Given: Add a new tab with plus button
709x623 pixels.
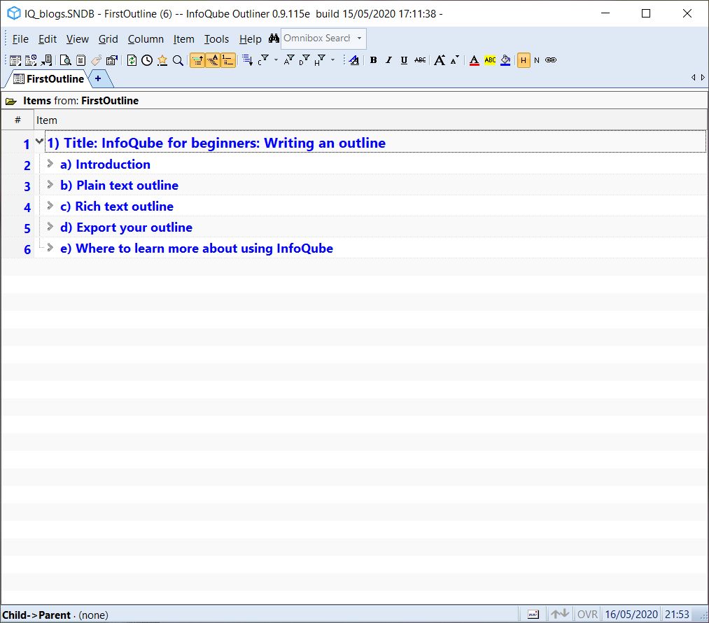Looking at the screenshot, I should [x=98, y=78].
